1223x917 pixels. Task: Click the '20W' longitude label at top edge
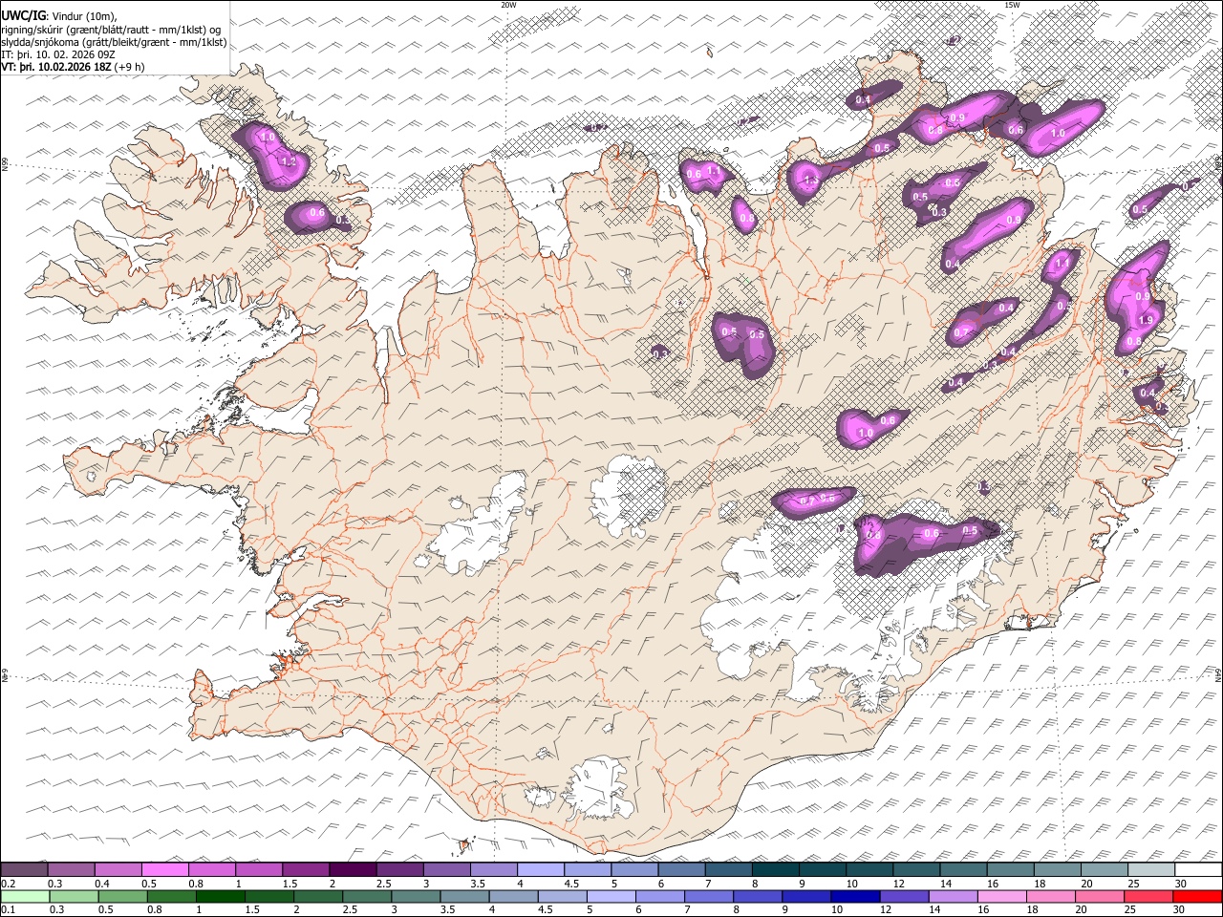pos(508,5)
